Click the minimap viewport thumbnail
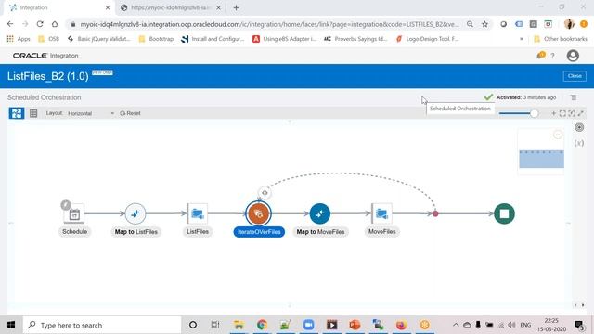The width and height of the screenshot is (594, 334). point(541,159)
